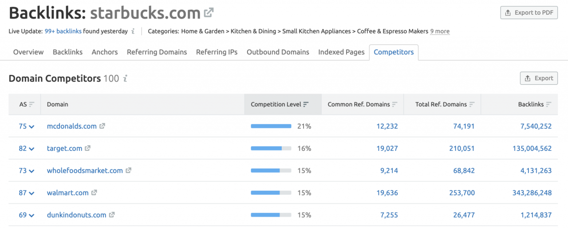Open 4,131,263 backlinks for wholefoodsmarket.com

tap(536, 170)
